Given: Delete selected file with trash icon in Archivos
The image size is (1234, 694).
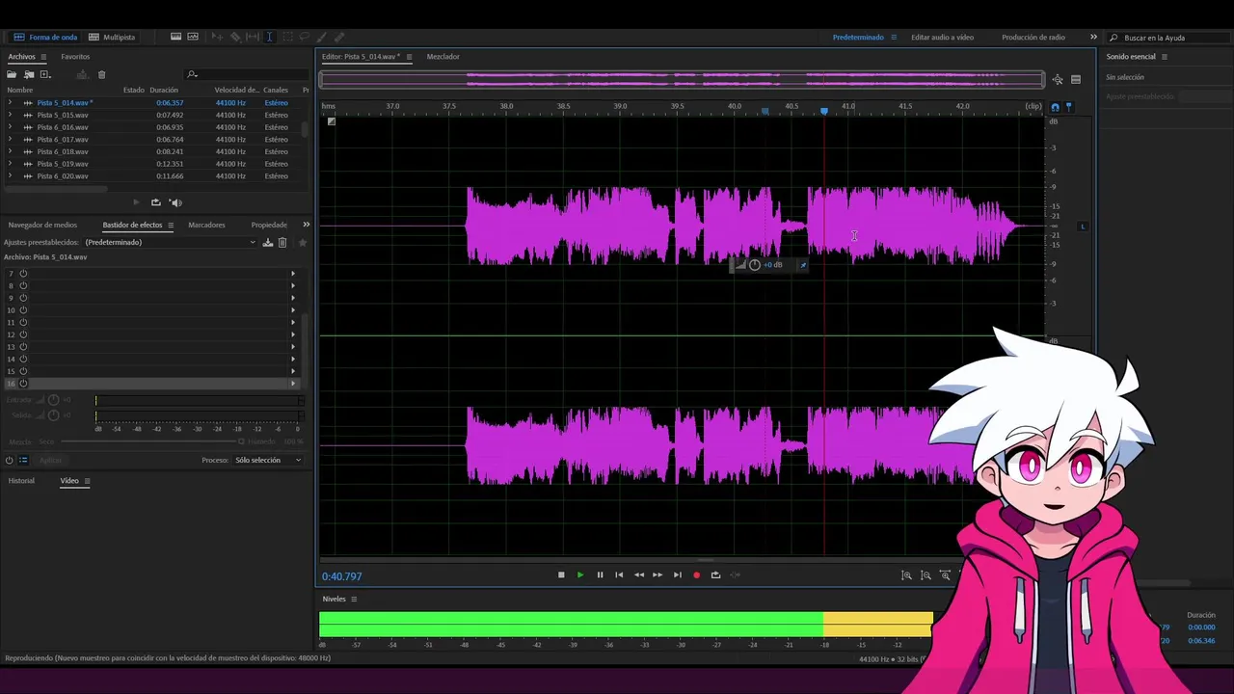Looking at the screenshot, I should click(101, 74).
